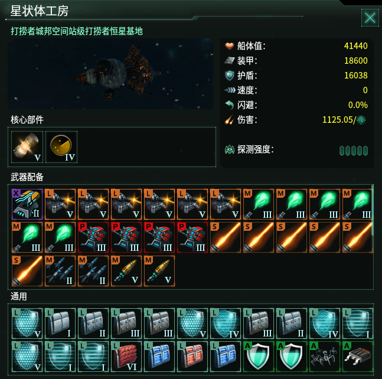Select the first L-slot cannon turret tier V

(60, 204)
